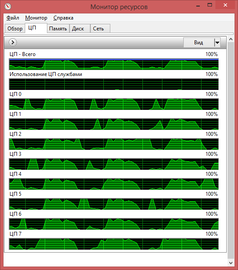Click the 'ЦП 5' label

(x=15, y=194)
